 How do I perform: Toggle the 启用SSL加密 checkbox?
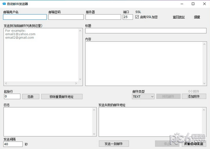(137, 17)
